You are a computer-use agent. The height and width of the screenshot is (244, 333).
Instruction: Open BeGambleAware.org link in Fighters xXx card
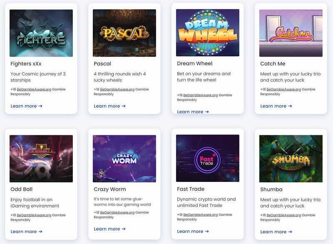(x=34, y=90)
